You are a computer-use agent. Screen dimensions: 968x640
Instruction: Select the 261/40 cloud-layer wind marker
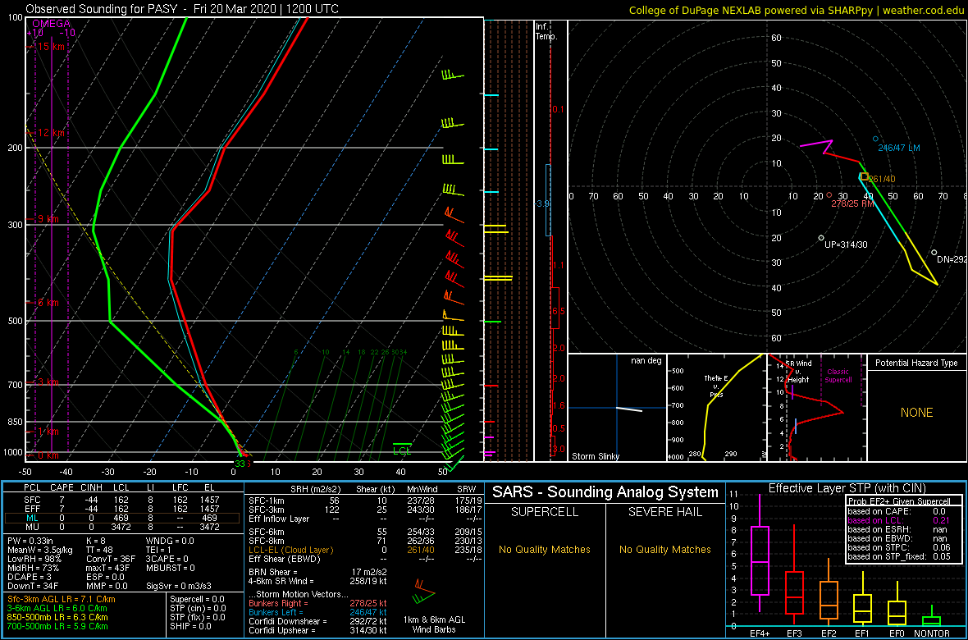coord(865,177)
